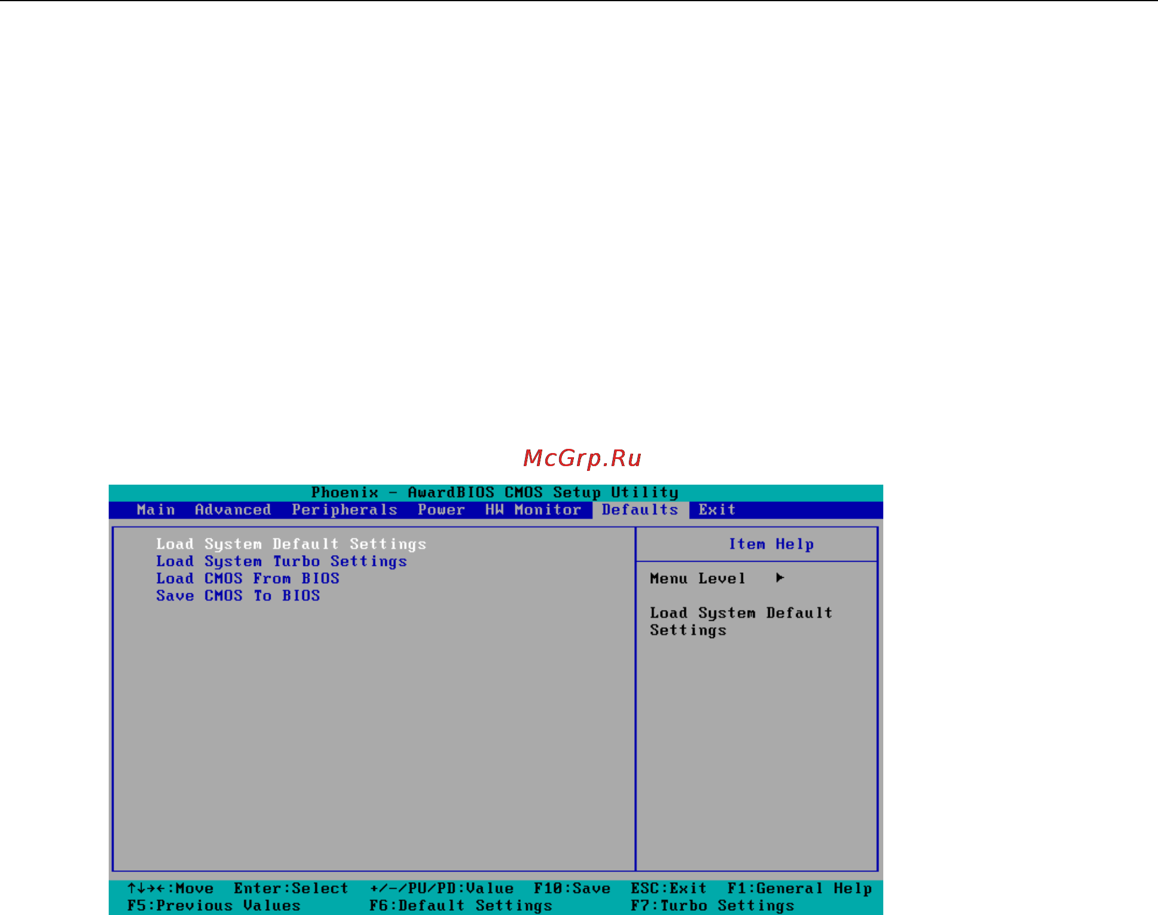Select Load System Default Settings
This screenshot has height=915, width=1158.
coord(291,544)
